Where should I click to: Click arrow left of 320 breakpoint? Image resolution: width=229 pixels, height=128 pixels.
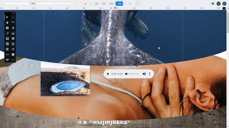[x=91, y=4]
